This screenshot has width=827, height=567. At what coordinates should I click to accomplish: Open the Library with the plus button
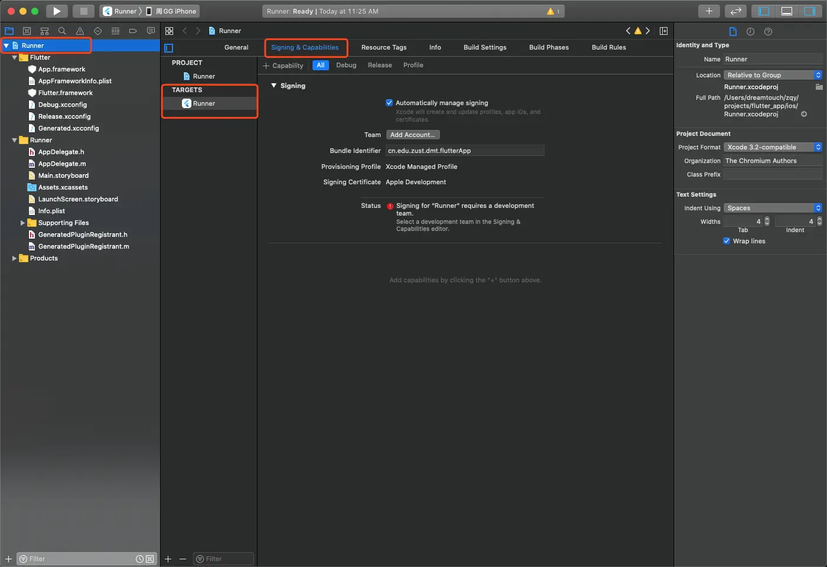tap(709, 11)
